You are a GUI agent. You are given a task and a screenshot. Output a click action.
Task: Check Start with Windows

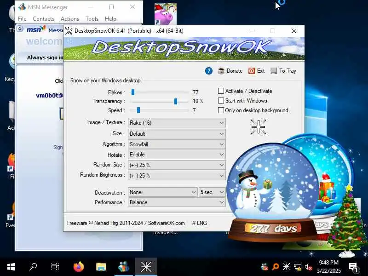(221, 101)
